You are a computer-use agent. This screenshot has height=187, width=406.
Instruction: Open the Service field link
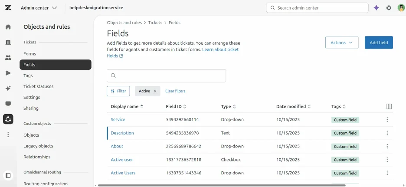click(118, 119)
